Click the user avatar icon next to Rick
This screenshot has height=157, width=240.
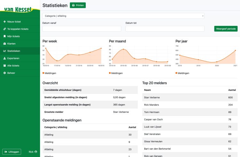pos(36,152)
